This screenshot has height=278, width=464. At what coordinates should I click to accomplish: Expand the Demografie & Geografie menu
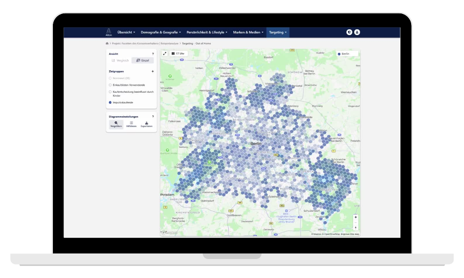[161, 32]
